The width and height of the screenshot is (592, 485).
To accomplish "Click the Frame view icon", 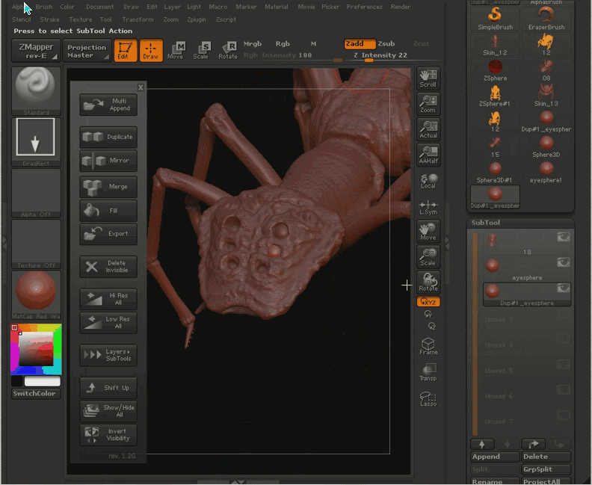I will (428, 346).
